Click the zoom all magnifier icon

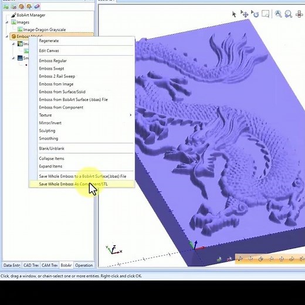point(278,14)
